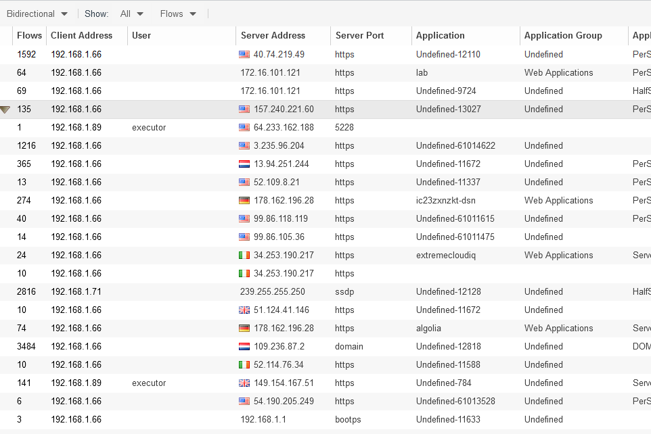Click the US flag next to 54.190.205.249

(x=244, y=402)
